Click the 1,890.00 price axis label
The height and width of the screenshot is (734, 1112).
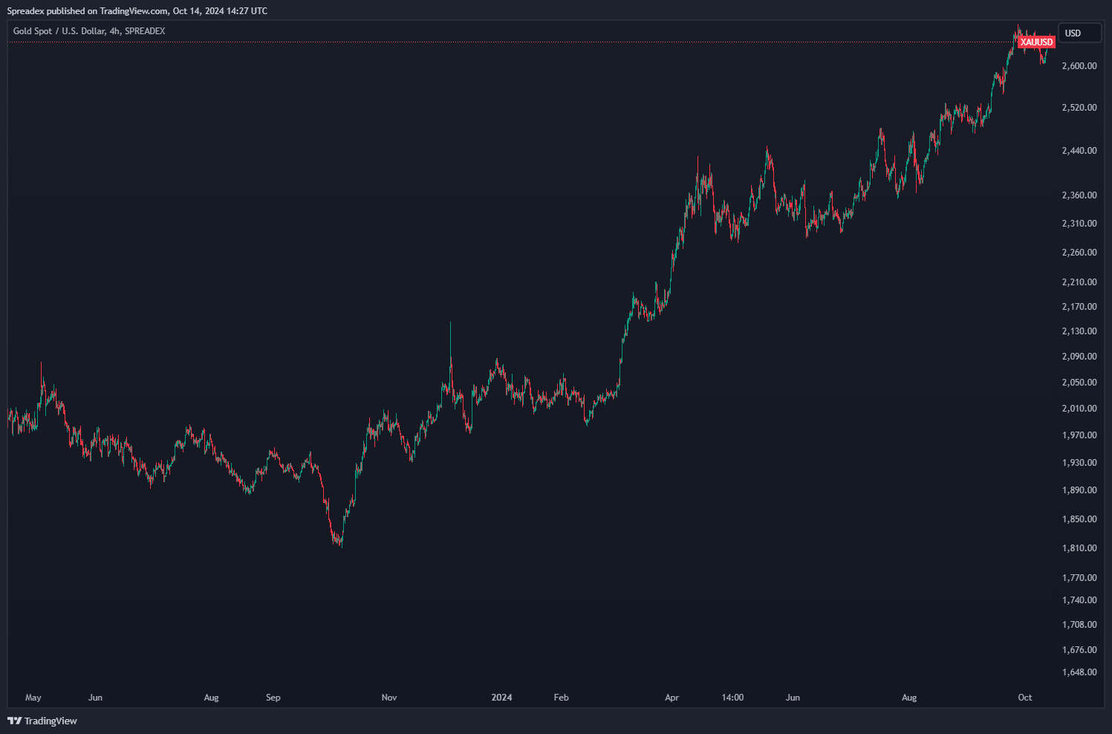(x=1079, y=490)
